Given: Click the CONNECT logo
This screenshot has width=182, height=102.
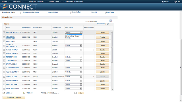Looking at the screenshot, I should tap(19, 7).
